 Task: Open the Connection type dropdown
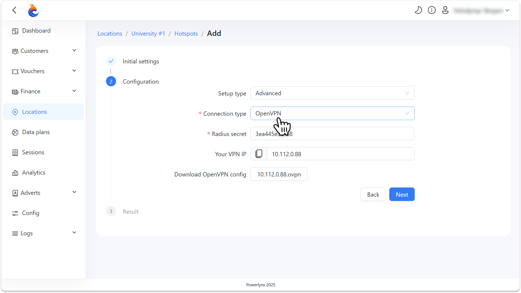coord(332,113)
